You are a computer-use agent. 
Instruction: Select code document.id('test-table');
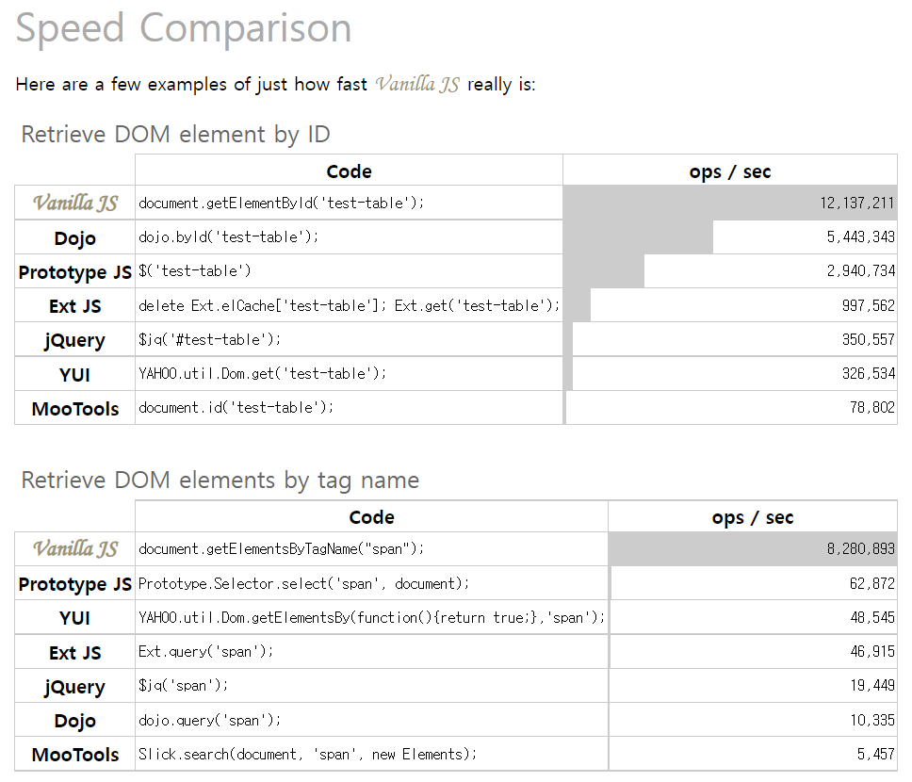[x=236, y=407]
